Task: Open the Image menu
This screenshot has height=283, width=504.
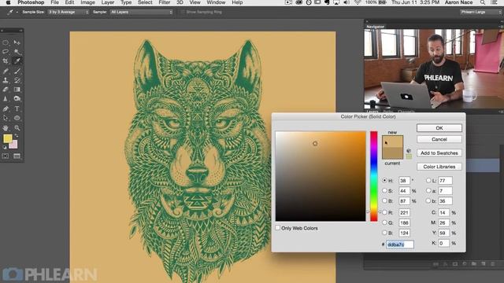Action: click(x=87, y=2)
